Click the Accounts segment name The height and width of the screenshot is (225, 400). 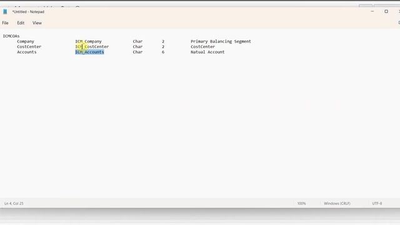pos(27,52)
